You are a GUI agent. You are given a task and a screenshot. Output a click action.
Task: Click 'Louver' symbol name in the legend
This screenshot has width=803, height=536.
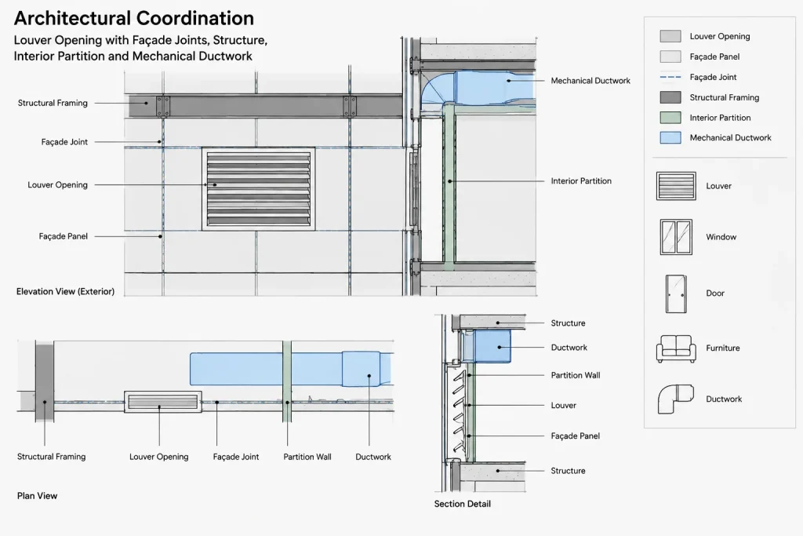click(718, 187)
